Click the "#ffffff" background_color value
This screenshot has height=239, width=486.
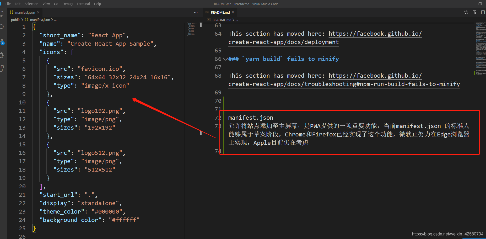(x=124, y=220)
